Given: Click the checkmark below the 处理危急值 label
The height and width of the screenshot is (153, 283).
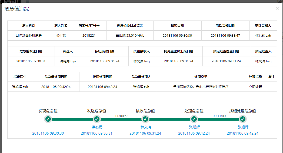Looking at the screenshot, I should [194, 119].
